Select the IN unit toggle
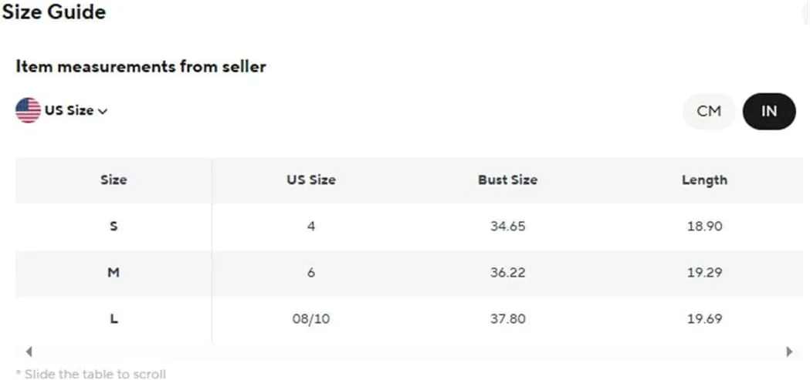 [x=768, y=111]
